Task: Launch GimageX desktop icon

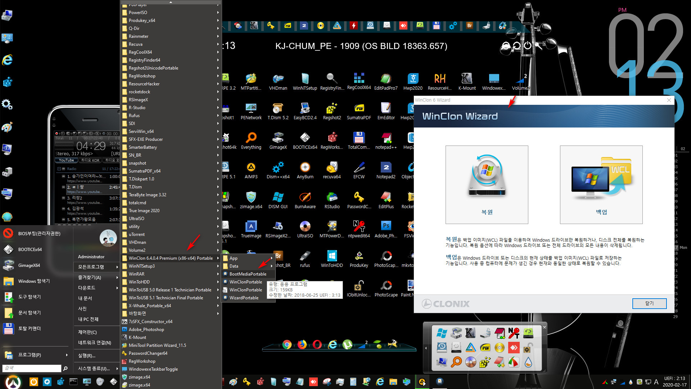Action: click(x=278, y=141)
